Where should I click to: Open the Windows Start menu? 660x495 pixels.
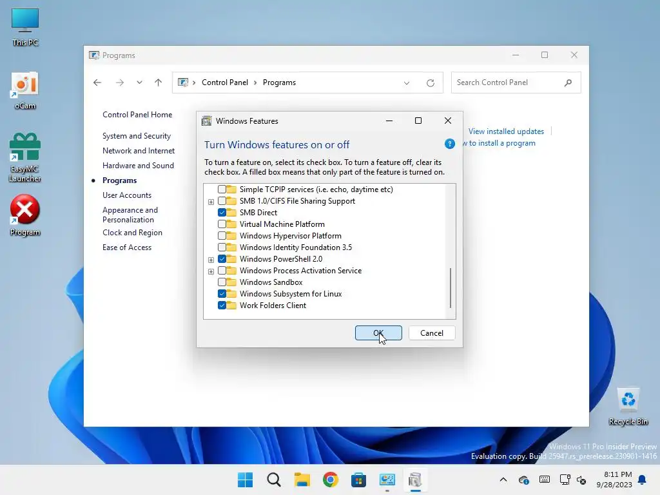coord(245,480)
